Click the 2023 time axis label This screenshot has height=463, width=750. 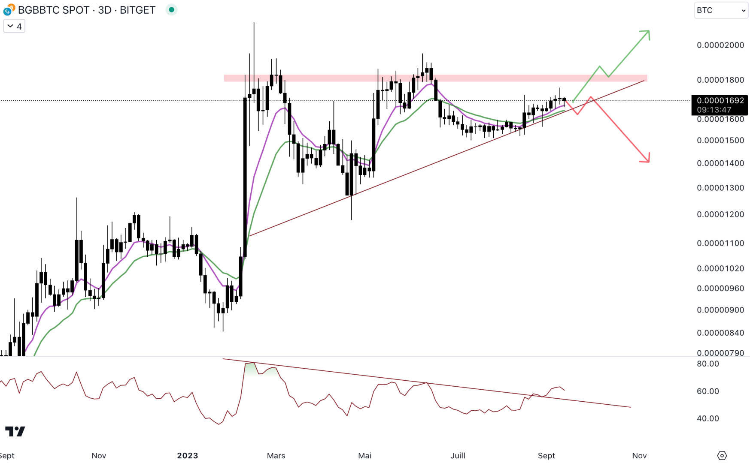point(188,456)
